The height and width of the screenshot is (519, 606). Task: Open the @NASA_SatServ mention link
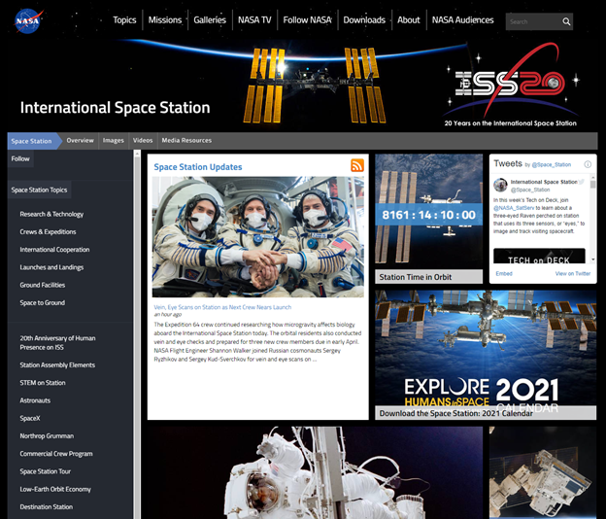pos(514,208)
